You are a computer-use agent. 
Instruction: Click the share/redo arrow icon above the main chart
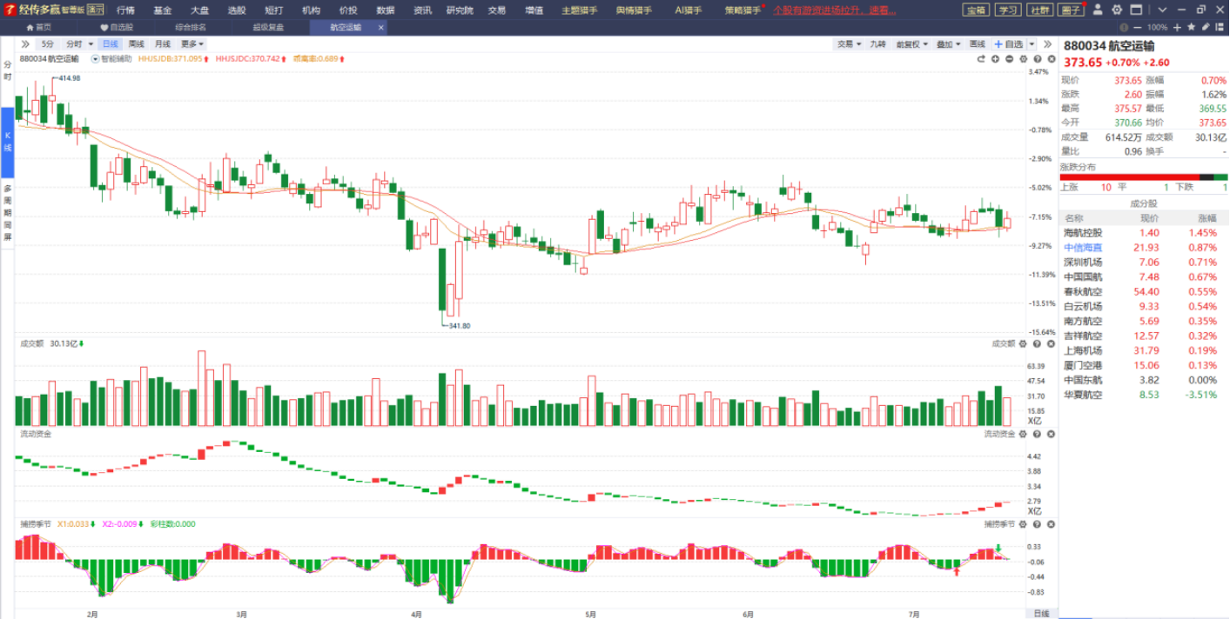981,59
